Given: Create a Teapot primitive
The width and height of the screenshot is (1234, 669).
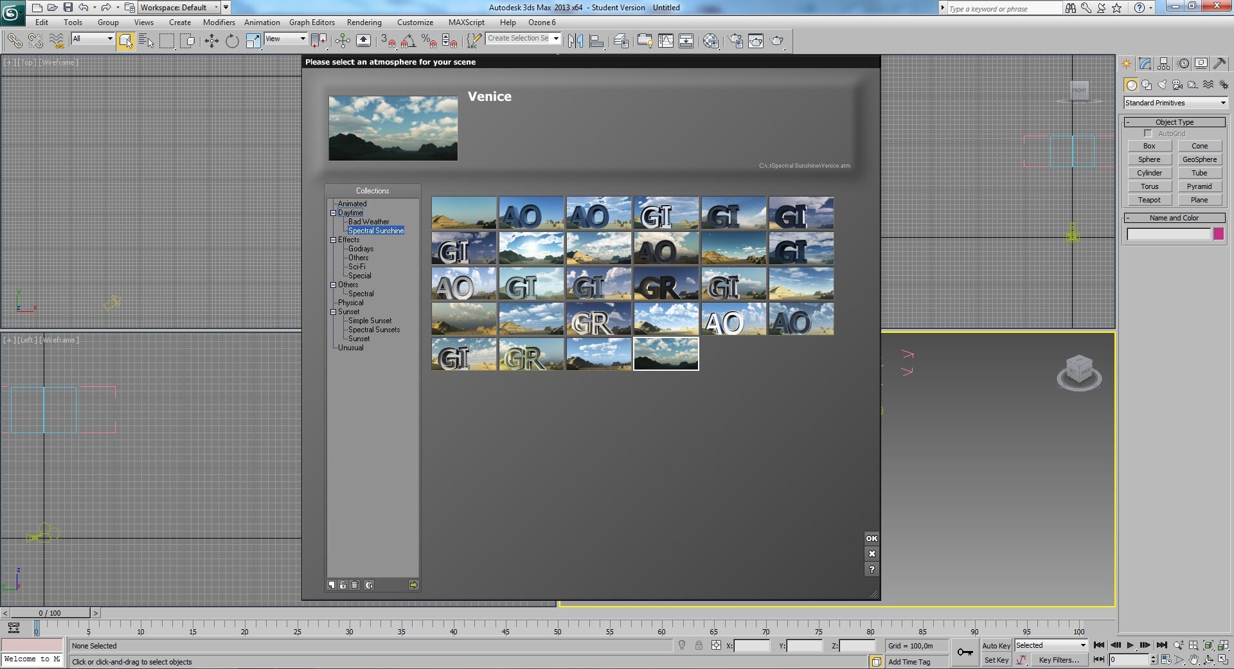Looking at the screenshot, I should (1149, 200).
